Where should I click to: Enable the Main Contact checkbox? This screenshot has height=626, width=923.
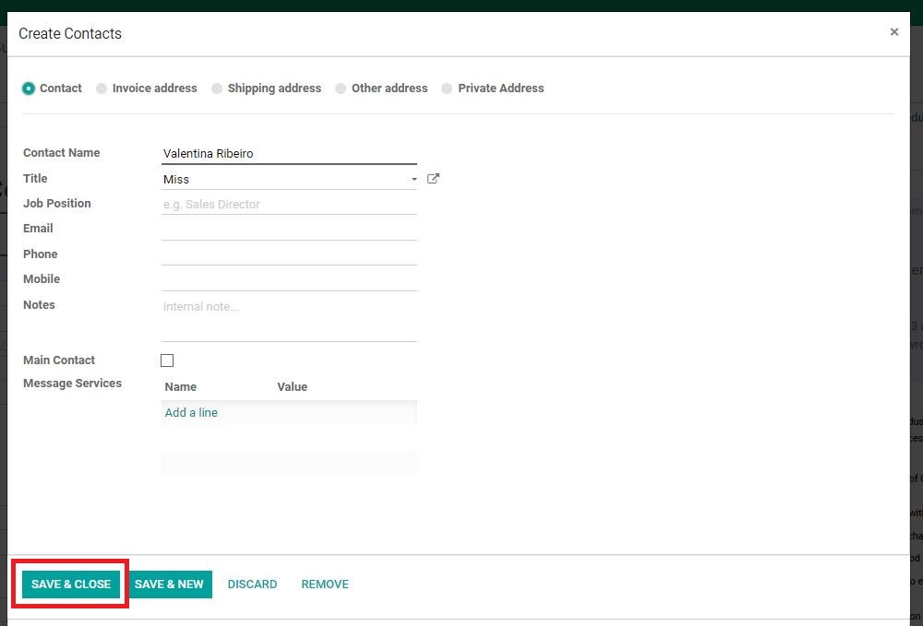coord(167,360)
